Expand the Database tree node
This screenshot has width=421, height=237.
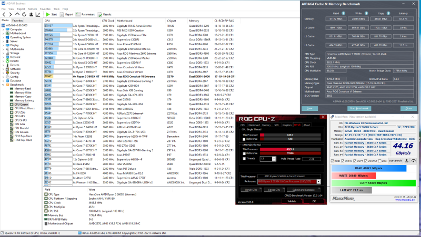click(x=3, y=81)
